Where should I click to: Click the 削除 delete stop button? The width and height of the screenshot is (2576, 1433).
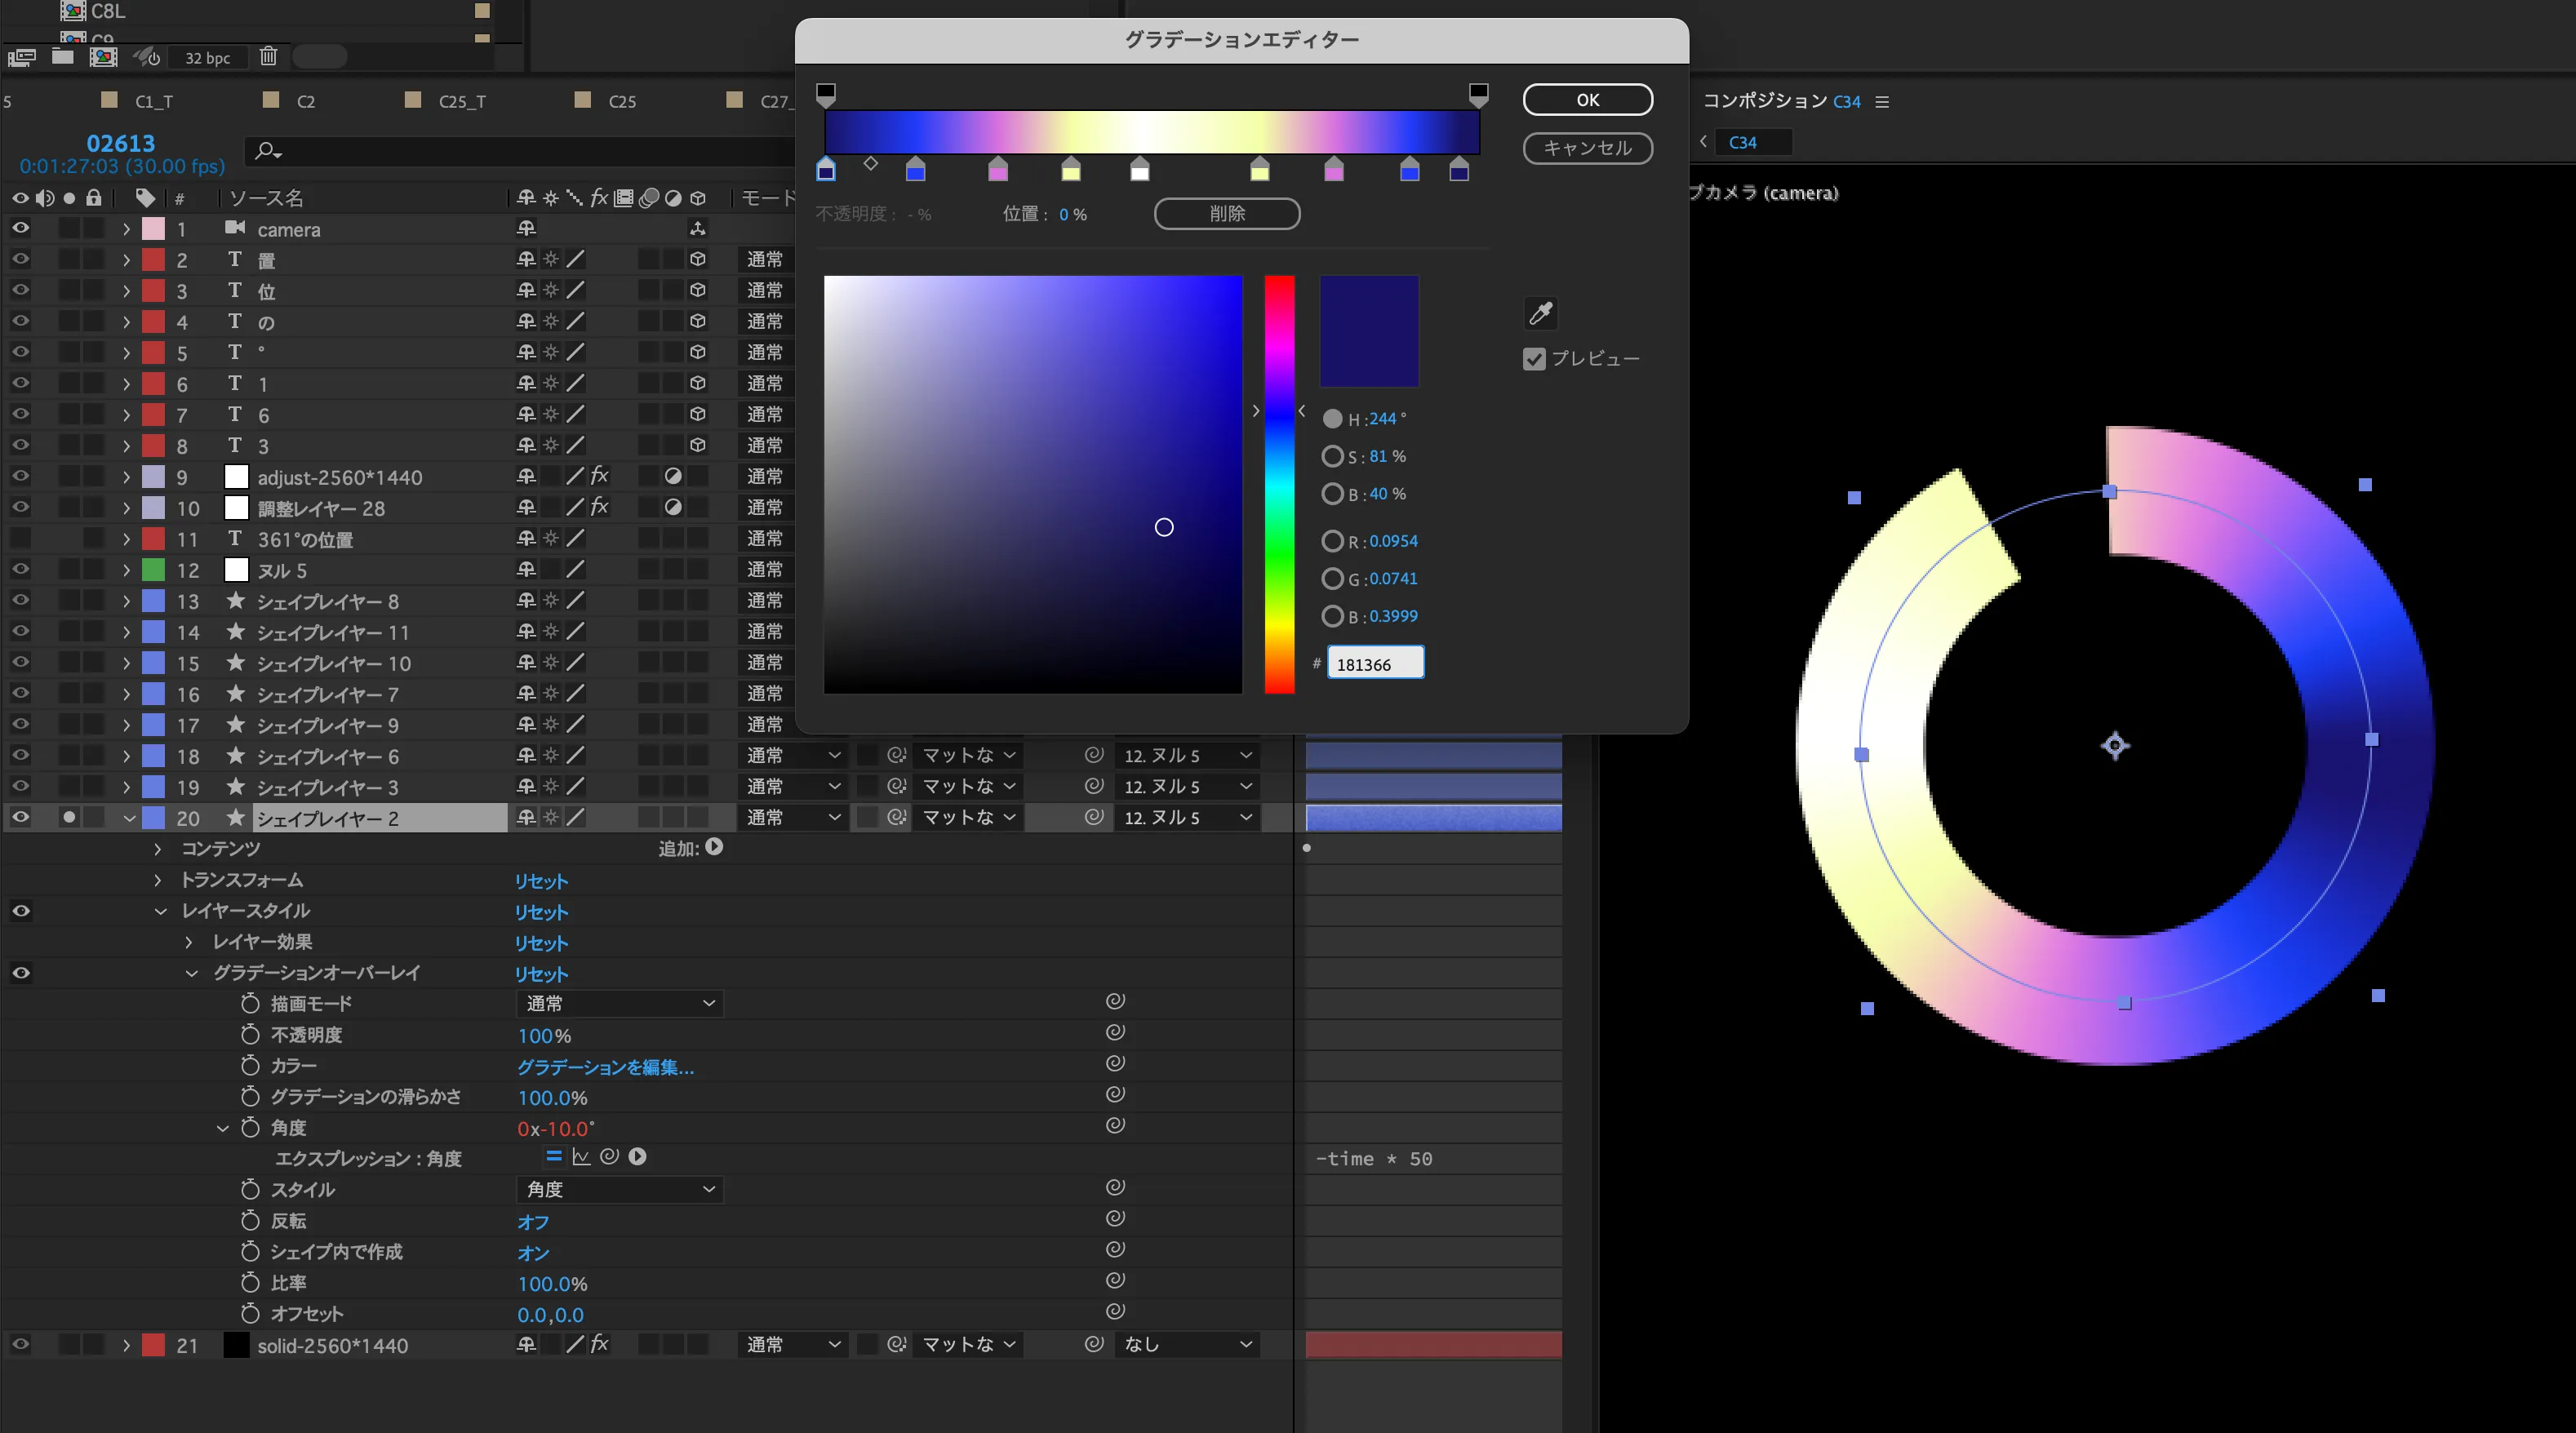(1226, 213)
